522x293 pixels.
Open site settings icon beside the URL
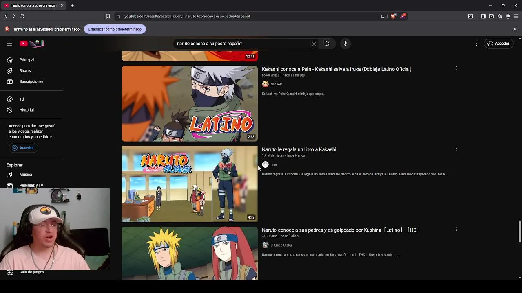(x=119, y=16)
